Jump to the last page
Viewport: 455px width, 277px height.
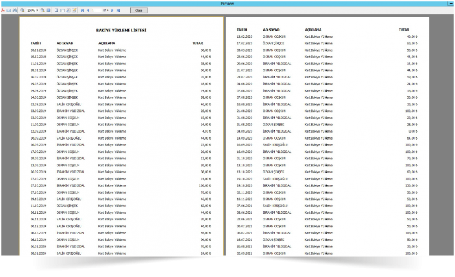point(118,10)
